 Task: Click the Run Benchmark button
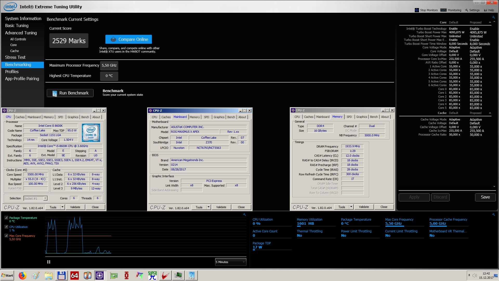(70, 93)
